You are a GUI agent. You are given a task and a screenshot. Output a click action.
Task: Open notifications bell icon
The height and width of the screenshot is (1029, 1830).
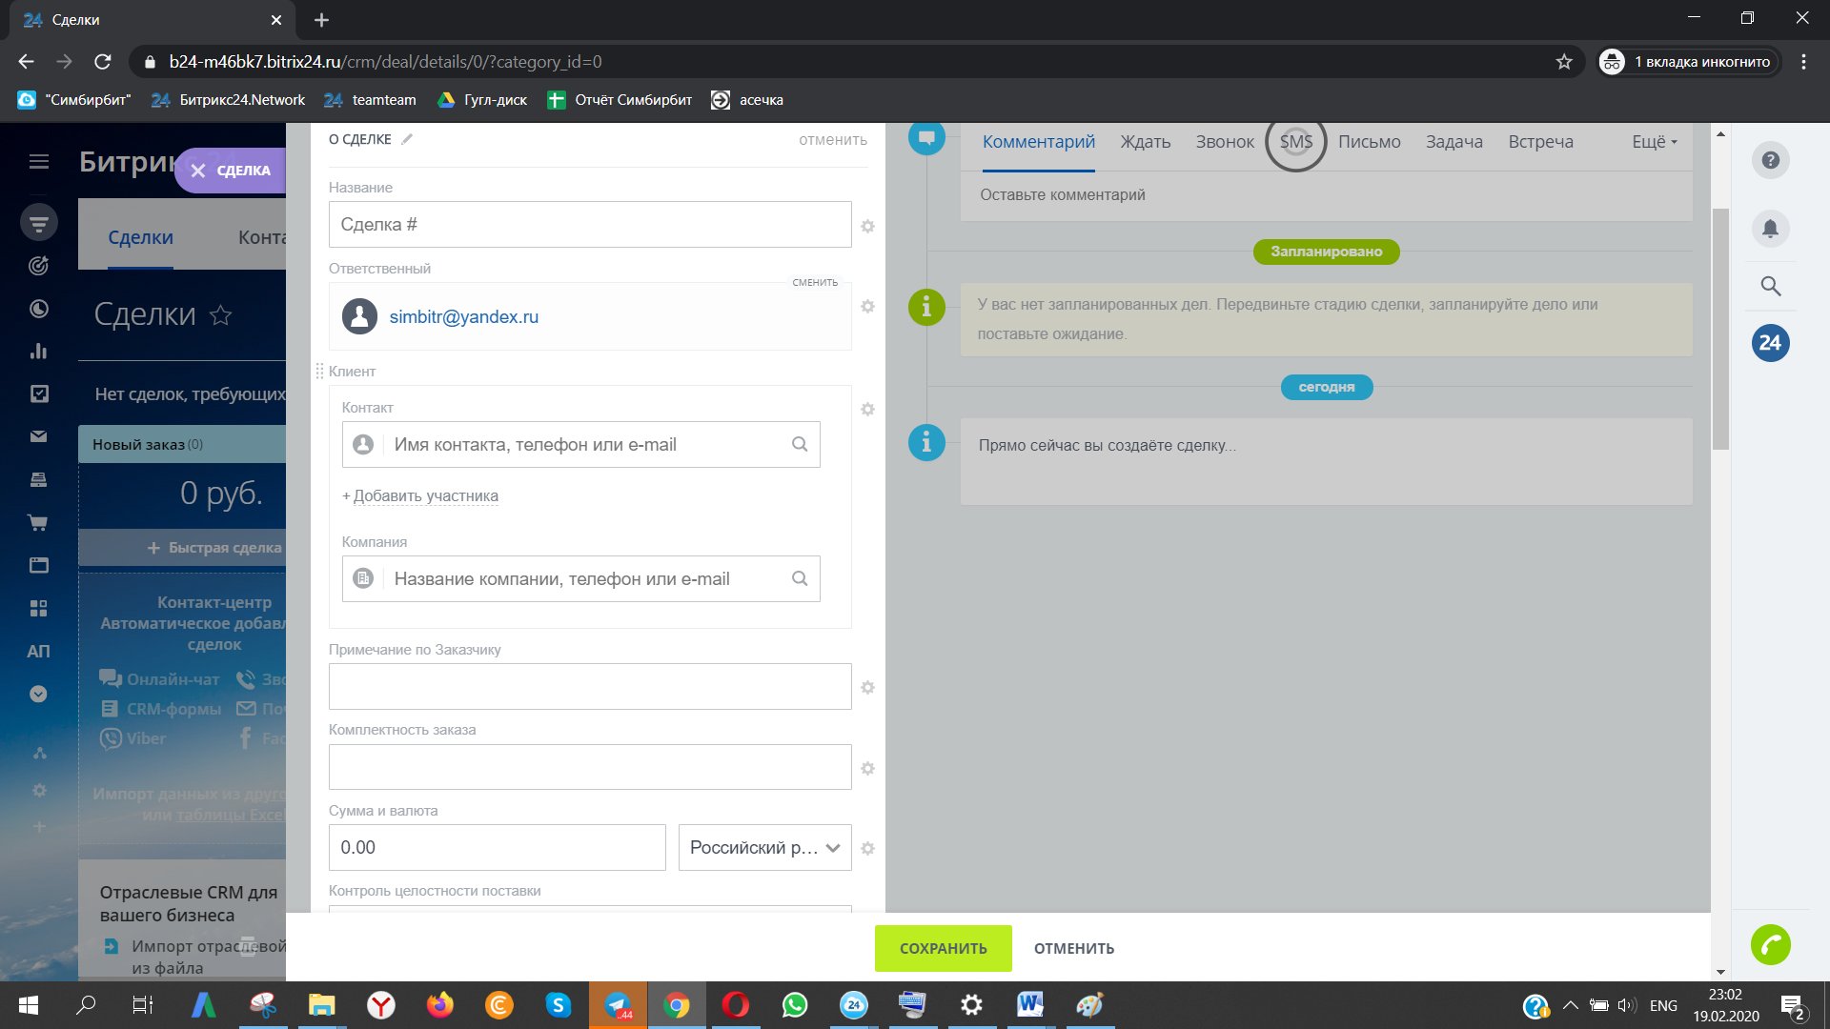click(1770, 229)
